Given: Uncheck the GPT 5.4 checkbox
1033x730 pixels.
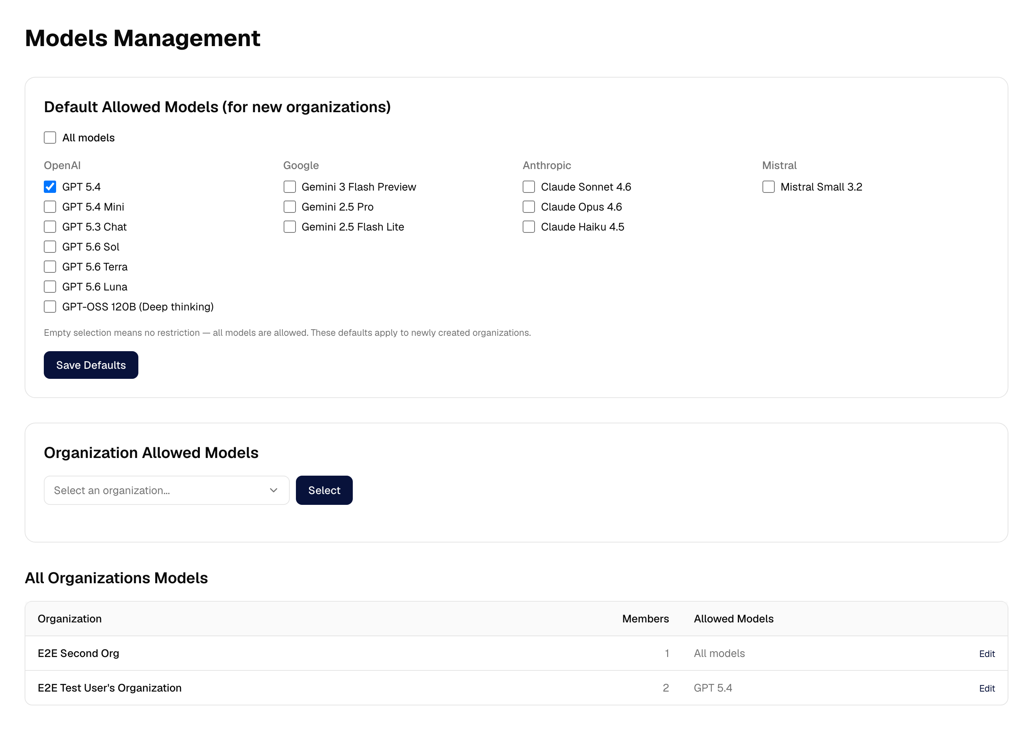Looking at the screenshot, I should [x=50, y=187].
